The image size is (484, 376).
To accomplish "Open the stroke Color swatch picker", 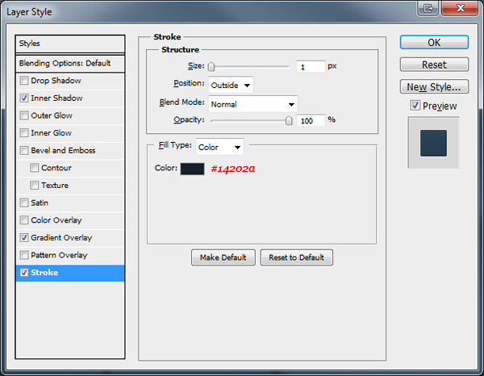I will click(x=192, y=169).
